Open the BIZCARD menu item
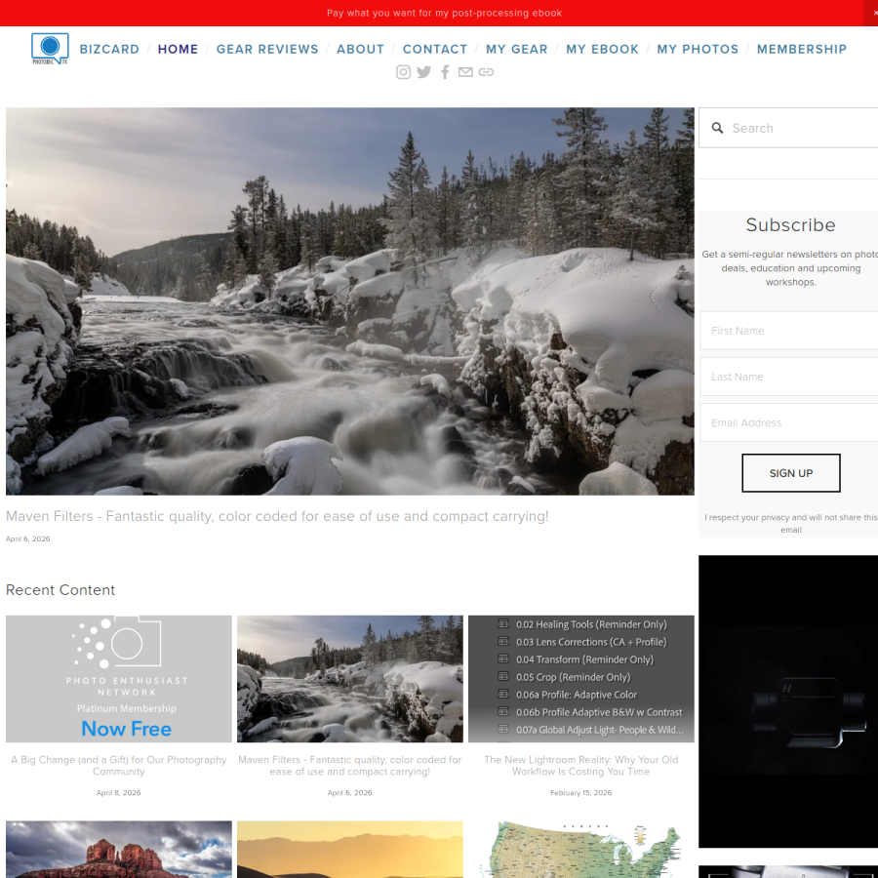The height and width of the screenshot is (878, 878). (109, 50)
